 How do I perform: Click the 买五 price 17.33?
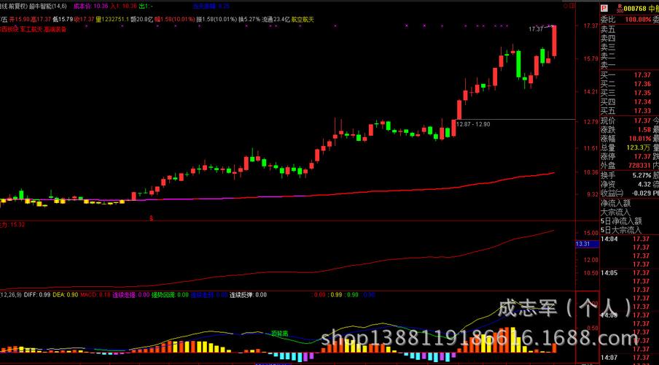tap(642, 111)
